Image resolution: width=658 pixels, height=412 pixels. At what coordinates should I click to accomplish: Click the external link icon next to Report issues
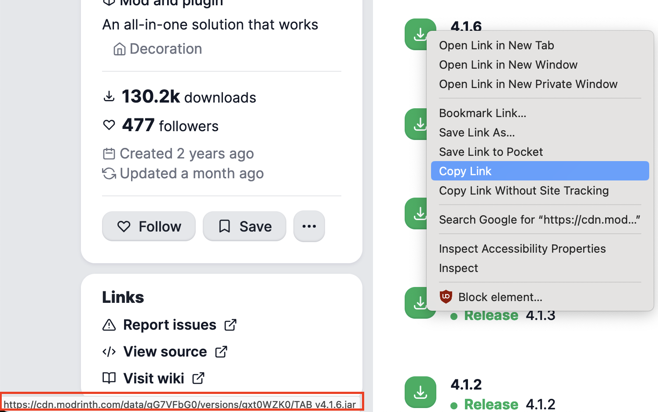pos(230,325)
